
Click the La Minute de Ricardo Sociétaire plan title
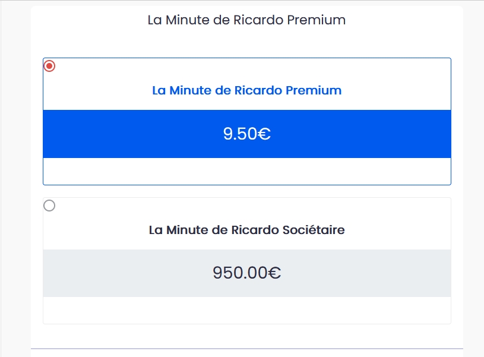(246, 230)
